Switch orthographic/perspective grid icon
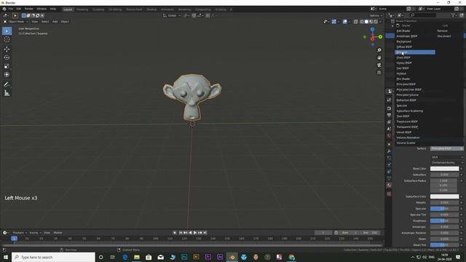Viewport: 466px width, 262px height. click(379, 73)
